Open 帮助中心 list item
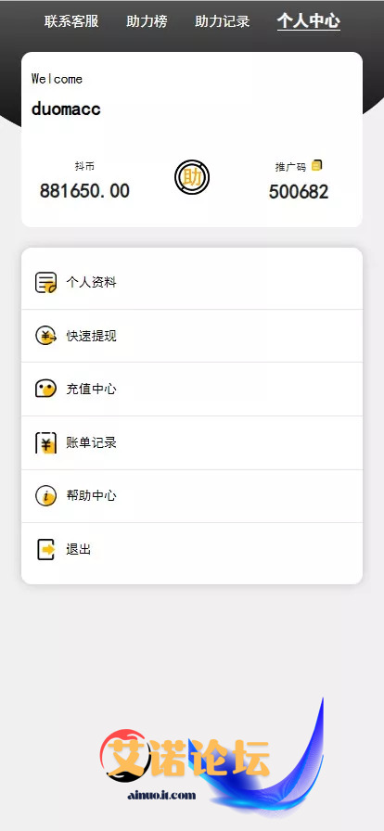This screenshot has height=831, width=384. 192,496
